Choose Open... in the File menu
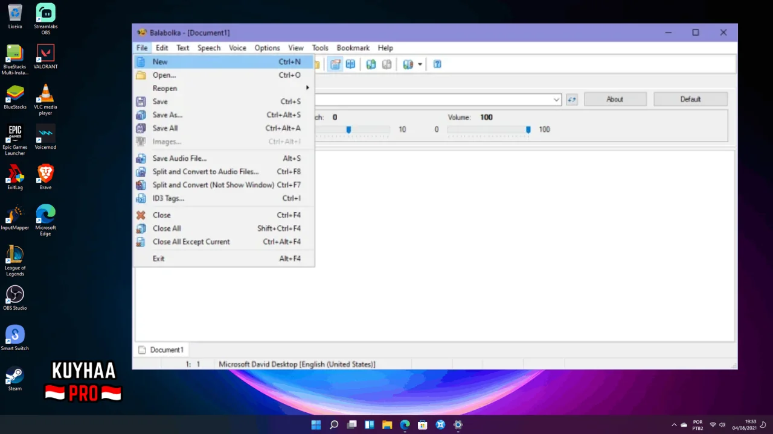The image size is (773, 434). click(x=224, y=75)
